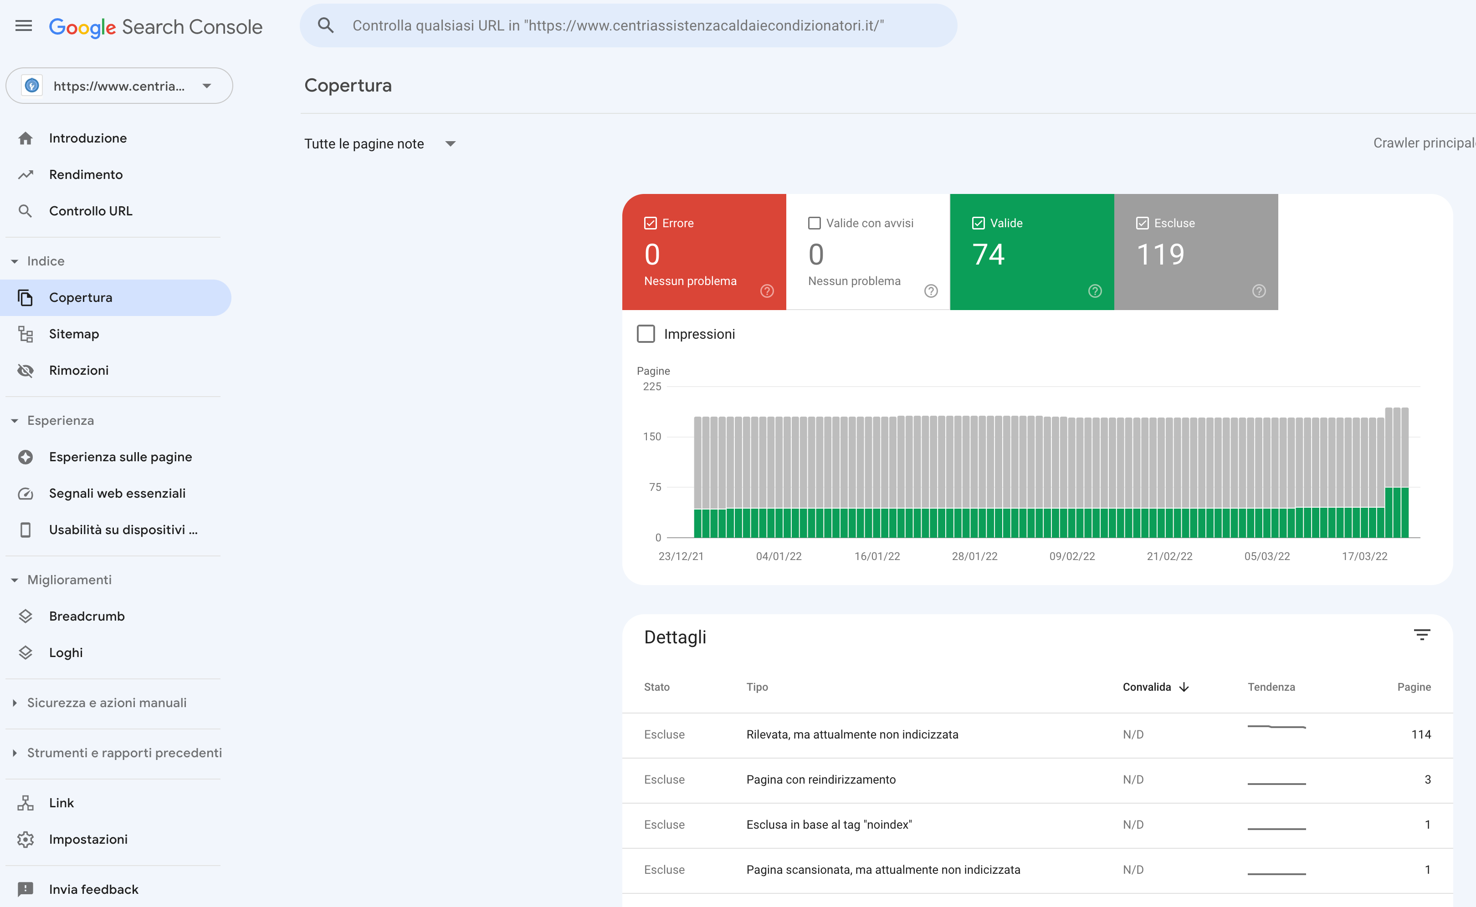Click the Pagine column header

click(x=1414, y=688)
